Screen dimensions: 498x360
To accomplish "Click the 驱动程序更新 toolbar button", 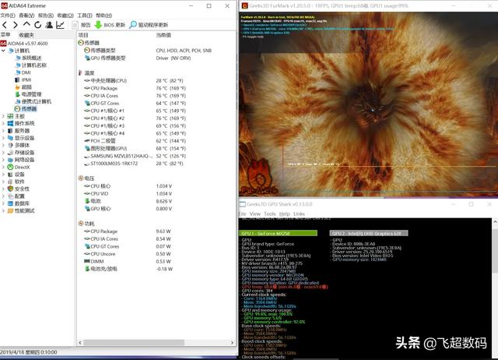I will [x=149, y=25].
